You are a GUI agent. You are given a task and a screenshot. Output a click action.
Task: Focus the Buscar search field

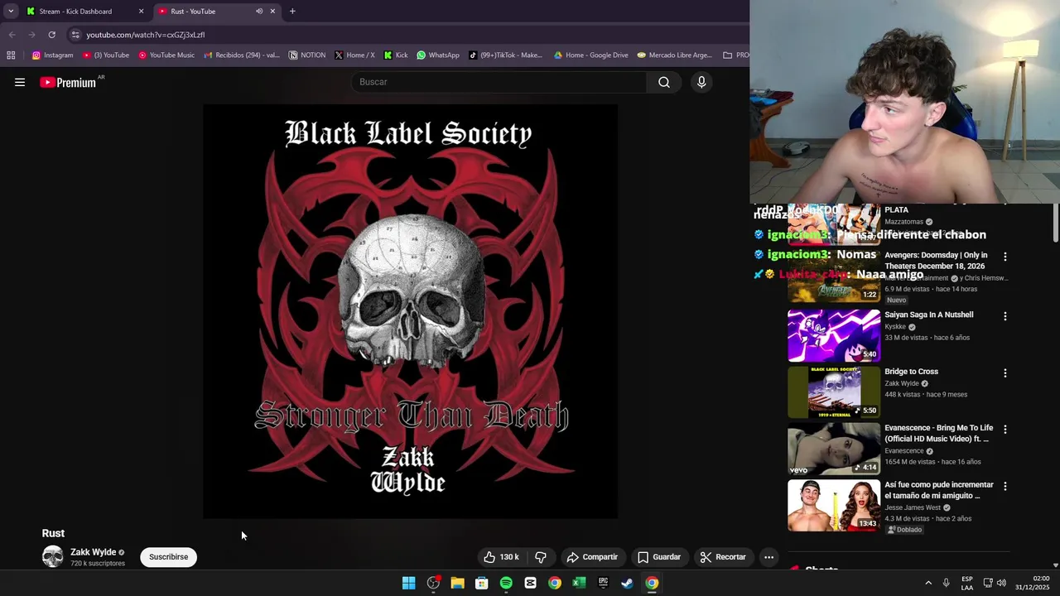click(x=500, y=82)
